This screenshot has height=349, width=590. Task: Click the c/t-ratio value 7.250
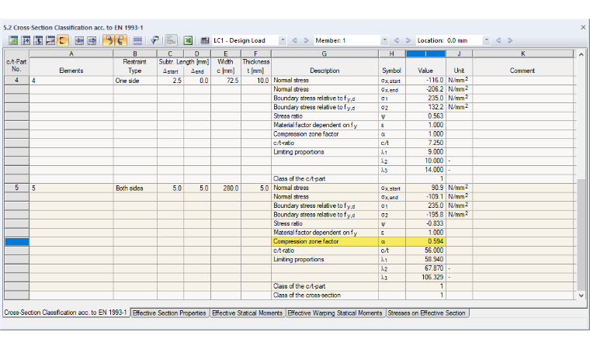pos(425,143)
